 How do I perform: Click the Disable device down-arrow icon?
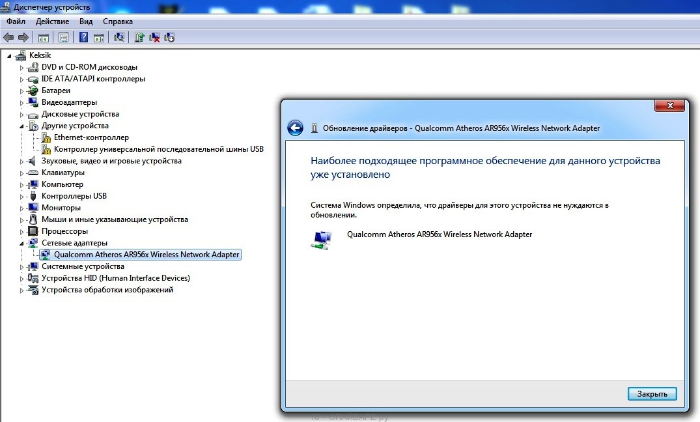coord(169,38)
